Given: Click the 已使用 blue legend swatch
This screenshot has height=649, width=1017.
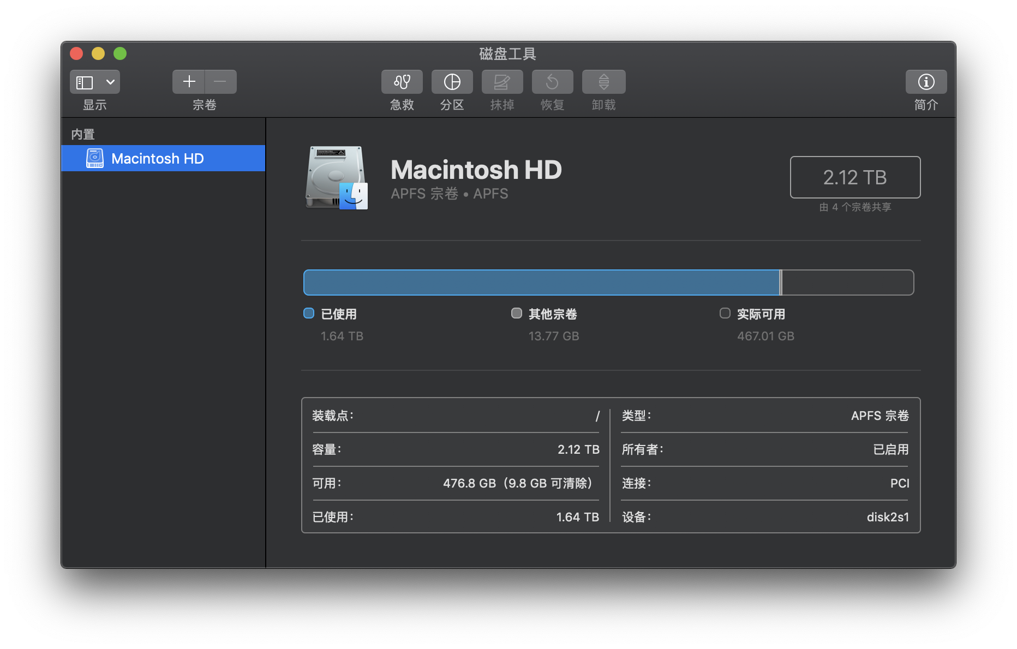Looking at the screenshot, I should point(309,313).
